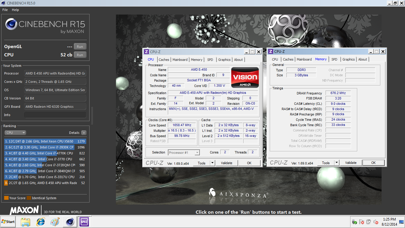
Task: Click Tools button in right CPU-Z window
Action: point(326,163)
